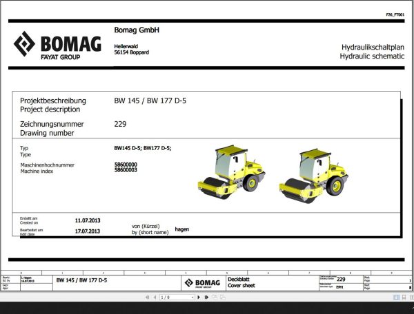This screenshot has height=314, width=414.
Task: Select the address '56154 Boppard'
Action: click(132, 52)
